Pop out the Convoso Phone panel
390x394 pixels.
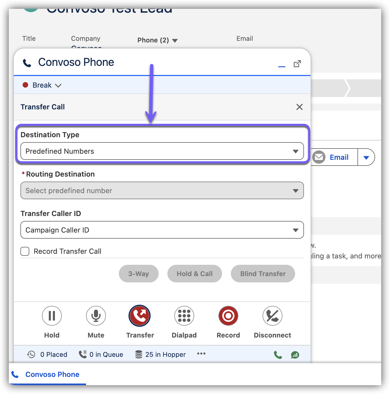[297, 64]
